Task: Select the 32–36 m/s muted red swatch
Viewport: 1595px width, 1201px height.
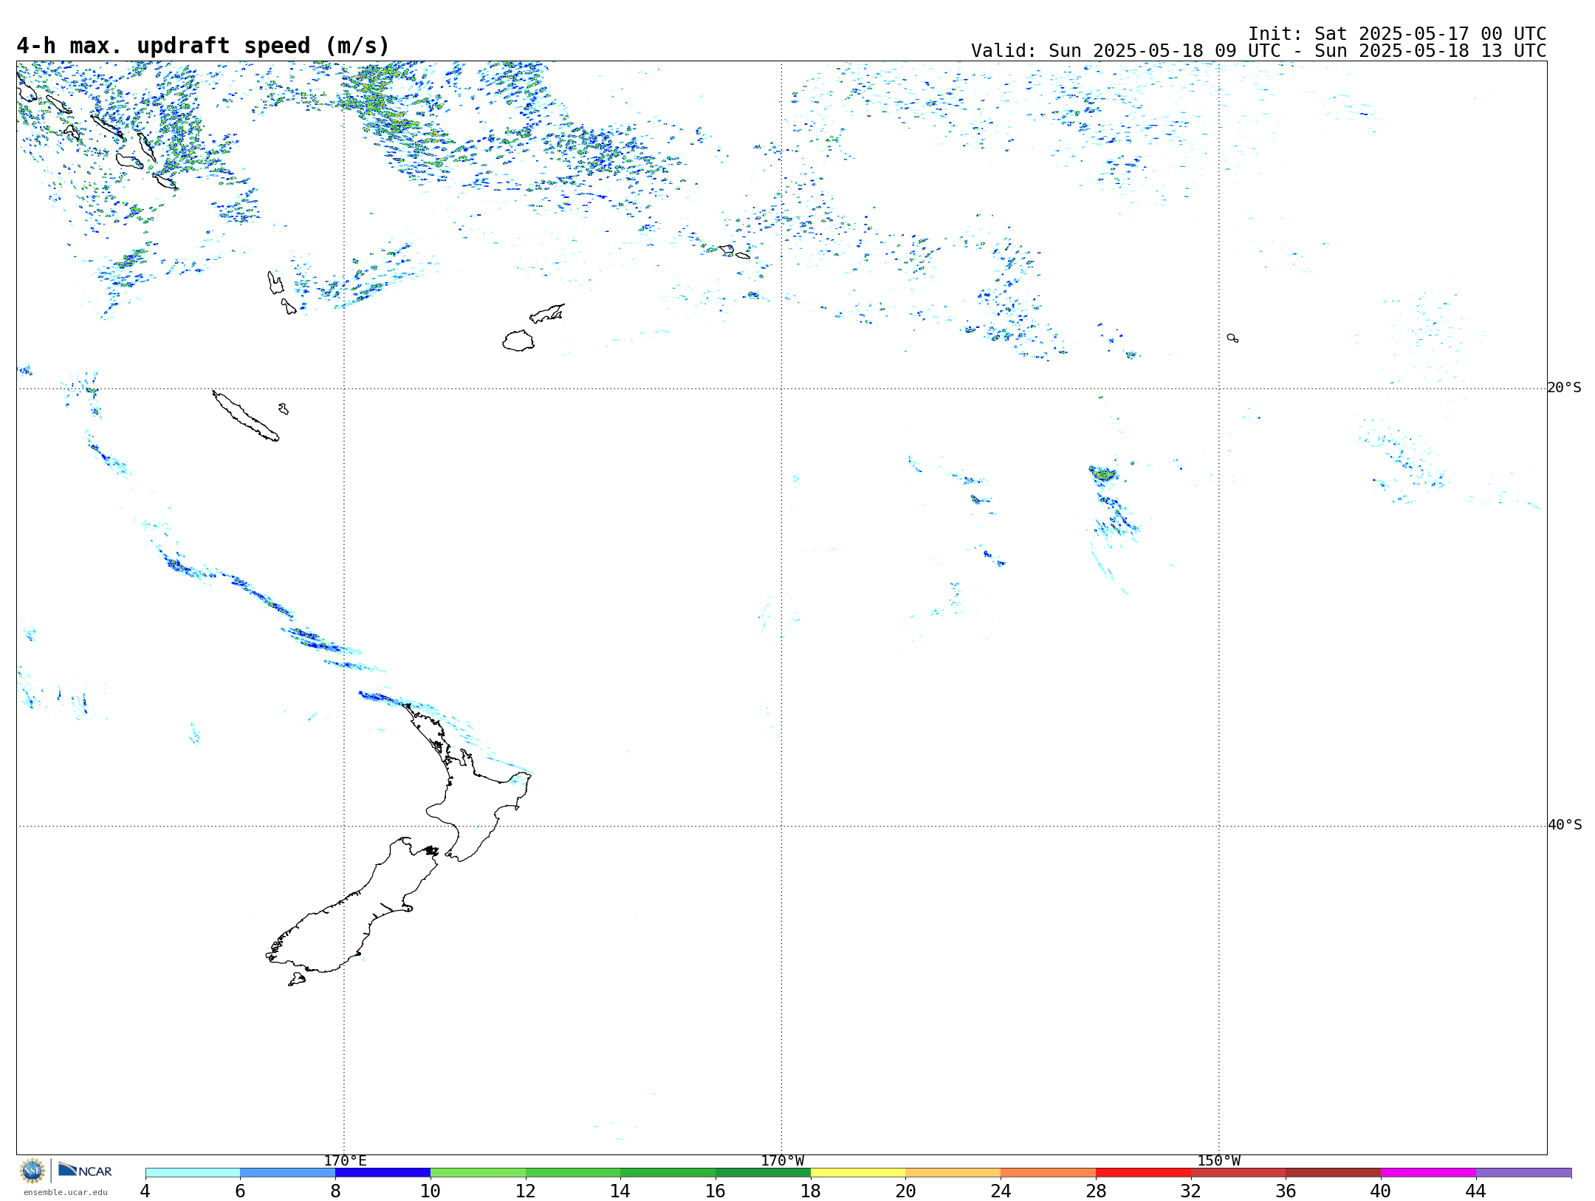Action: [1238, 1173]
